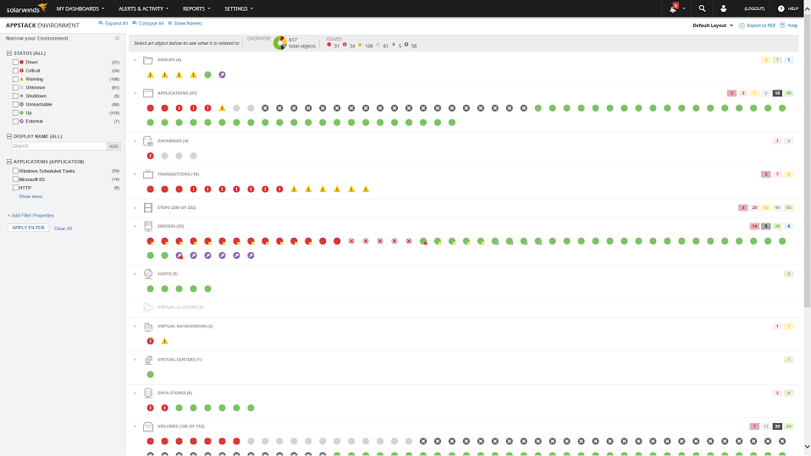Image resolution: width=811 pixels, height=456 pixels.
Task: Click Show more under Applications filter
Action: click(30, 196)
